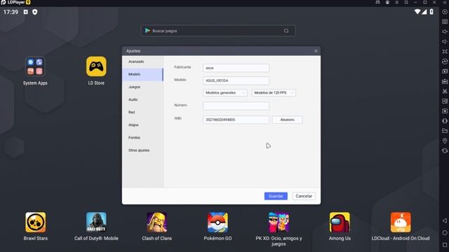
Task: Select the Modelo settings tab
Action: coord(142,74)
